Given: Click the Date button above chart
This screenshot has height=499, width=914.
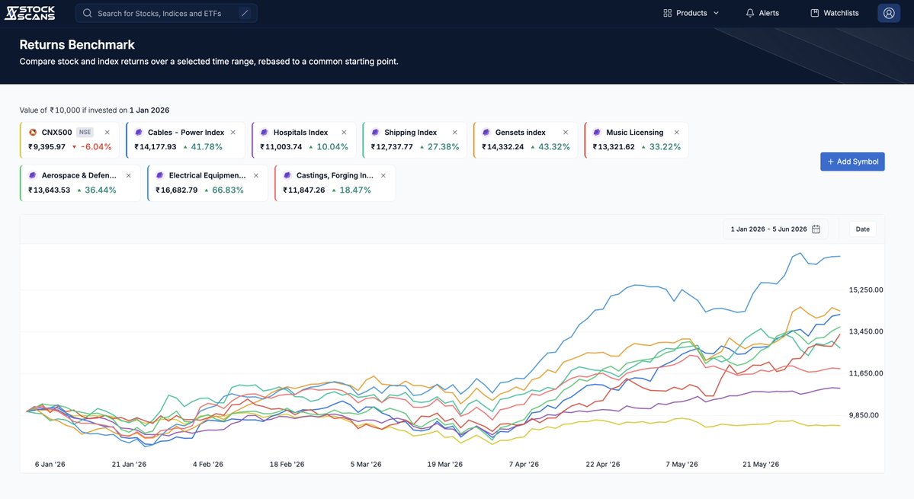Looking at the screenshot, I should click(863, 229).
